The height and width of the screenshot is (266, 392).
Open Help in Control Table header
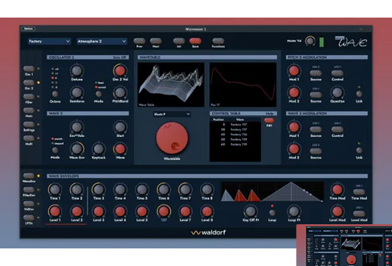coord(269,114)
